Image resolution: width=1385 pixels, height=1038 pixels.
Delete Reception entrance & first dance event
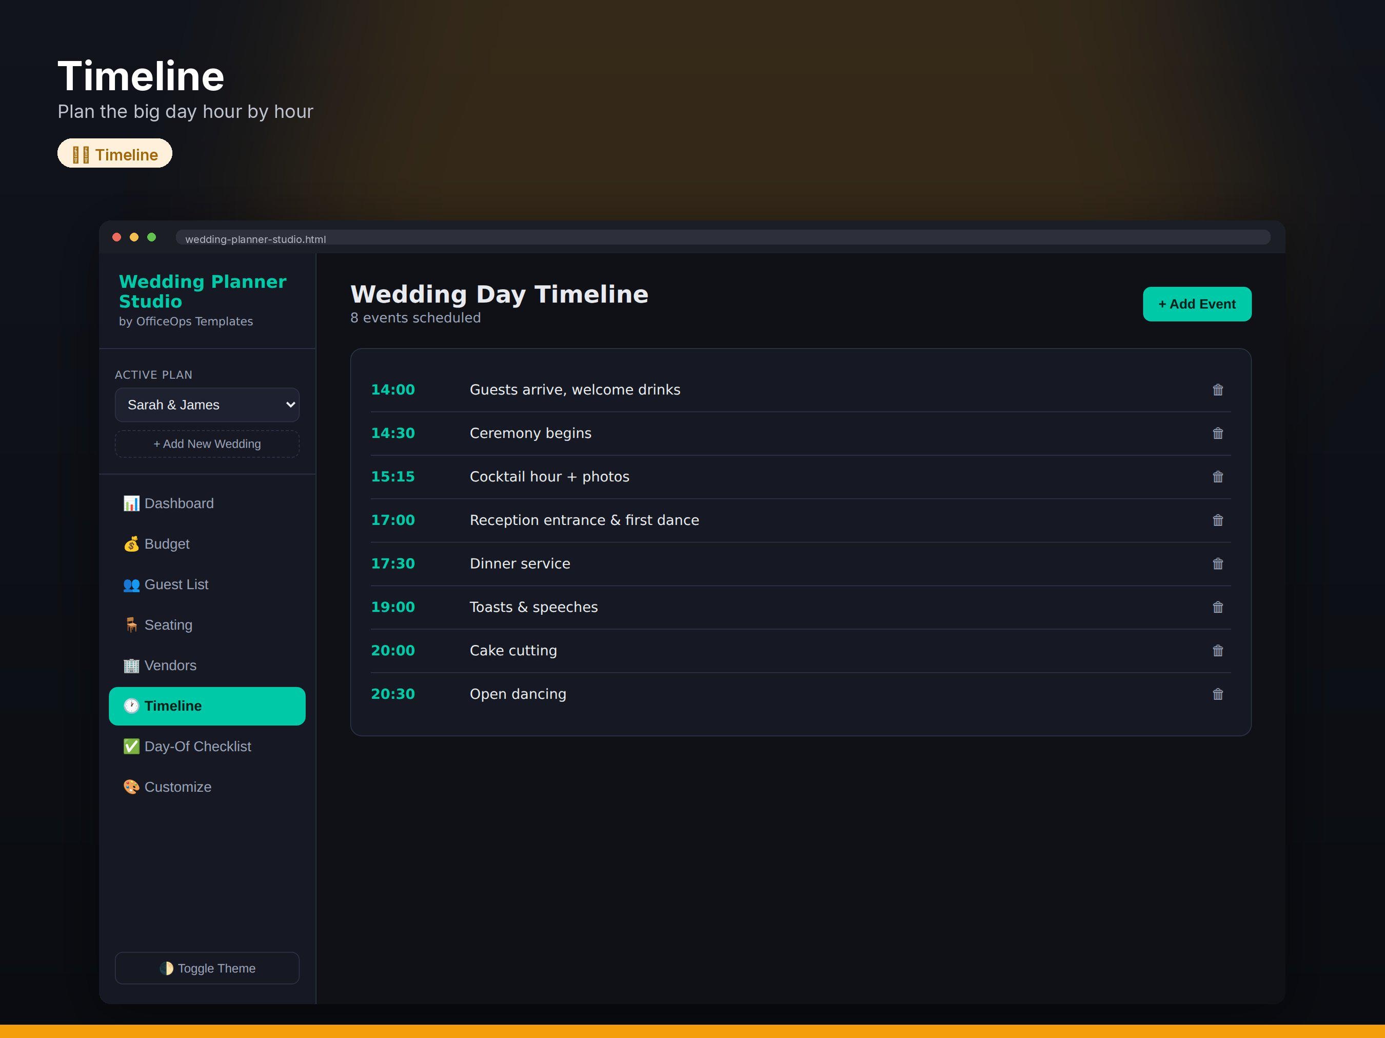click(x=1217, y=520)
